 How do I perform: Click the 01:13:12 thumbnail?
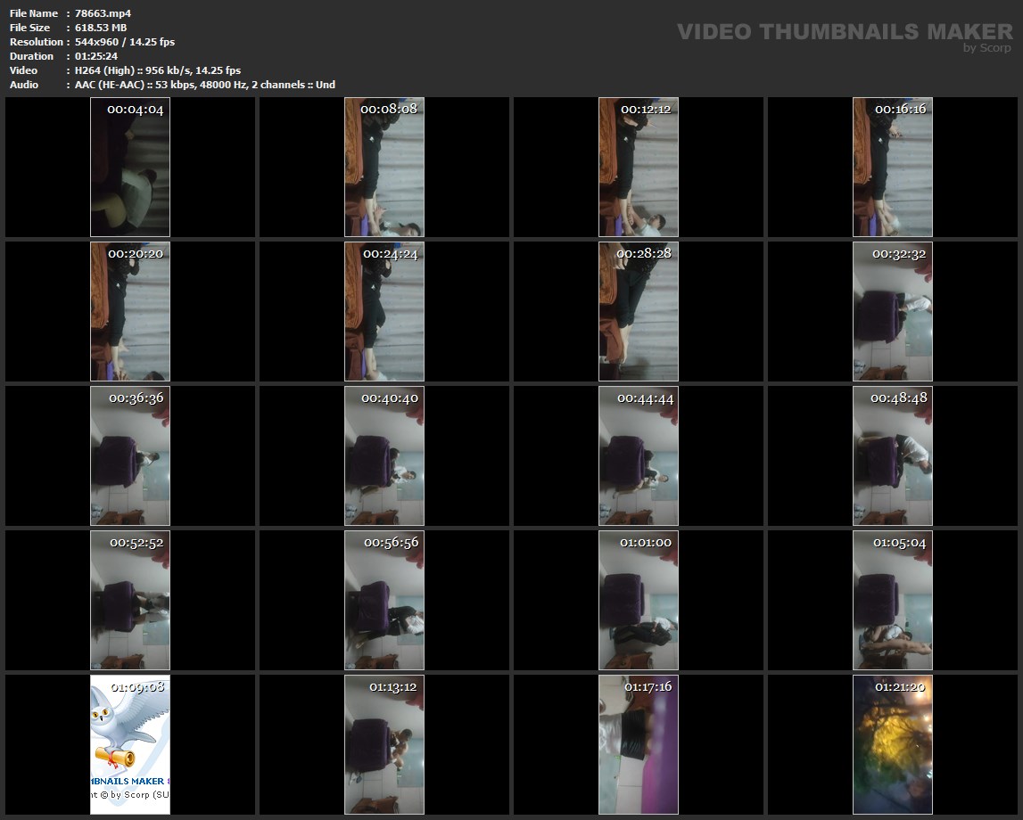pos(384,744)
